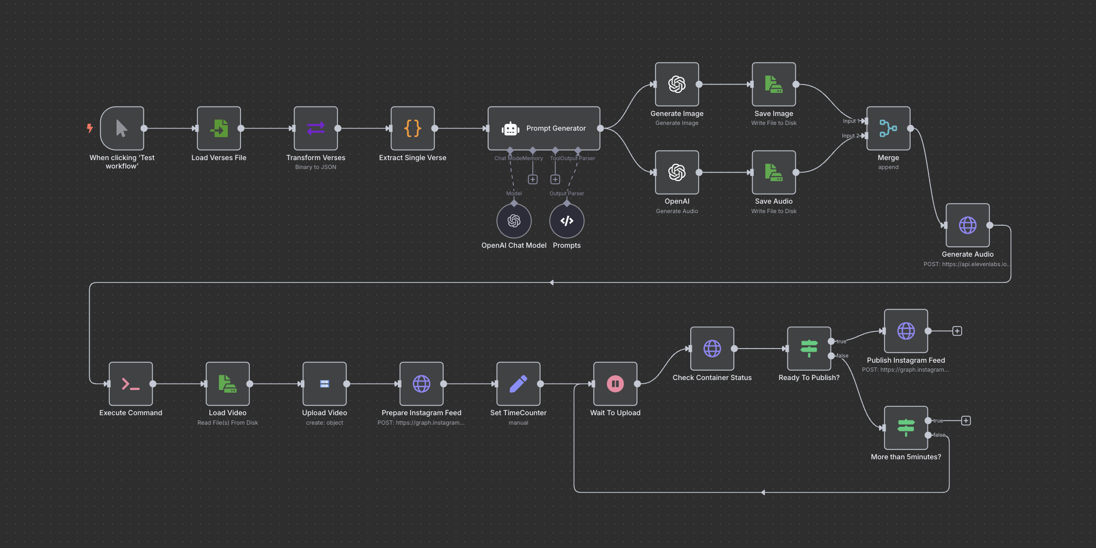This screenshot has width=1096, height=548.
Task: Click the plus after Publish Instagram Feed output
Action: coord(957,331)
